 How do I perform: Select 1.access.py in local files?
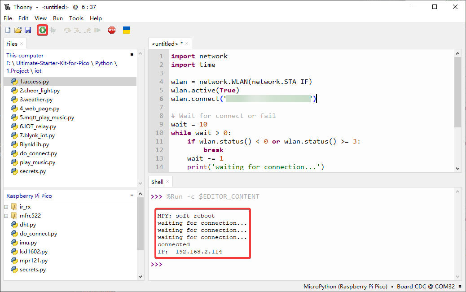click(70, 82)
